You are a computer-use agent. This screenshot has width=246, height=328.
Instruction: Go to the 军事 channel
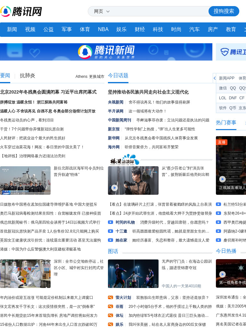tap(67, 29)
